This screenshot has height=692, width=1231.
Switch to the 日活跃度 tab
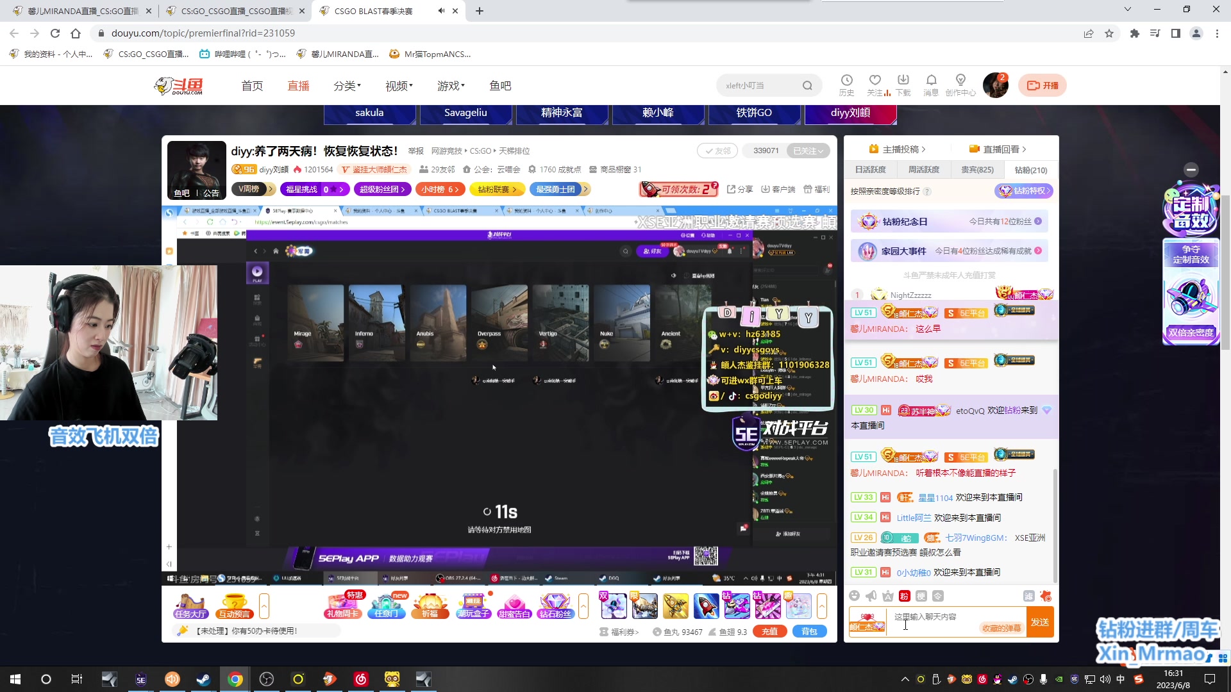870,170
